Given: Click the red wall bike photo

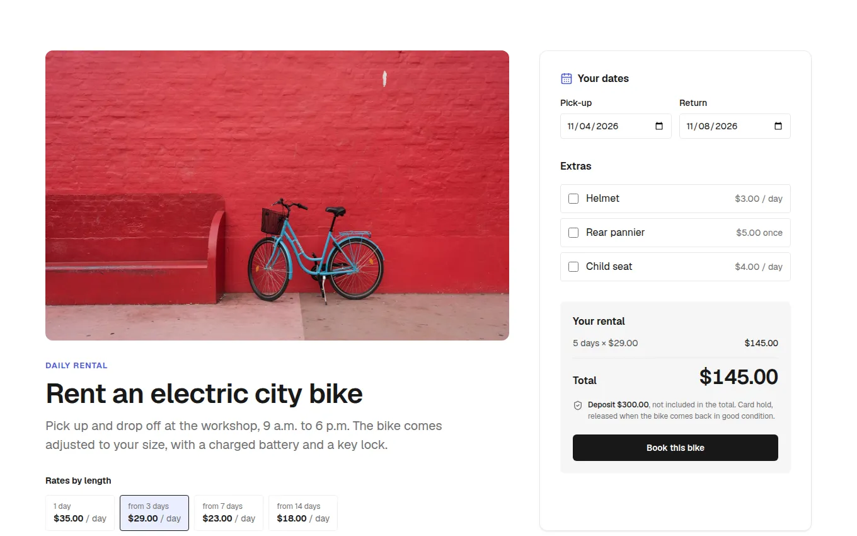Looking at the screenshot, I should (x=277, y=195).
